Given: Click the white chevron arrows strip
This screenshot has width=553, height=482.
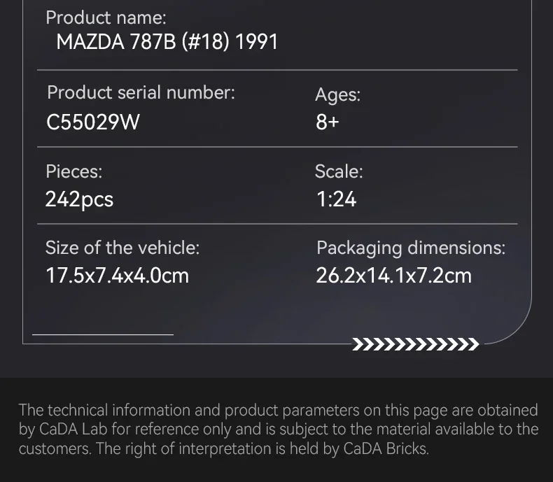Looking at the screenshot, I should point(415,344).
